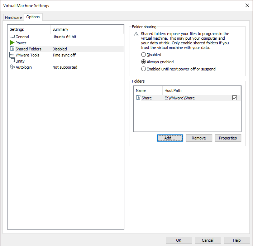Click the Time sync off summary

[64, 55]
